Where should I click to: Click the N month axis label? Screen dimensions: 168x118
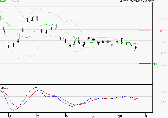coord(67,116)
